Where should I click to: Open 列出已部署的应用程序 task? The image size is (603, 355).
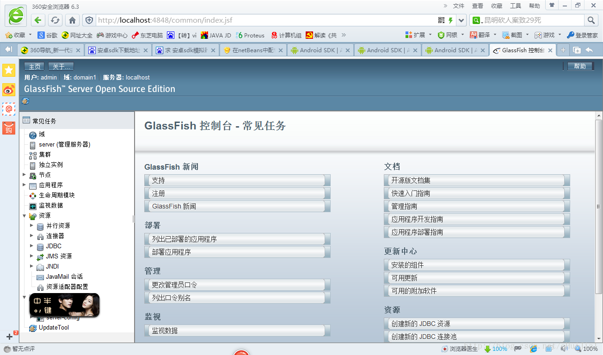237,239
